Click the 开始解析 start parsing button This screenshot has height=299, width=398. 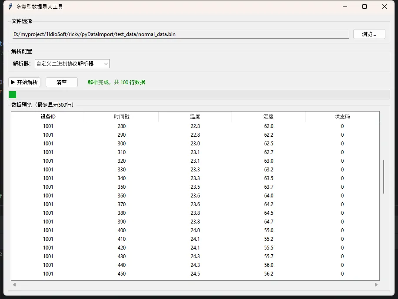tap(24, 82)
